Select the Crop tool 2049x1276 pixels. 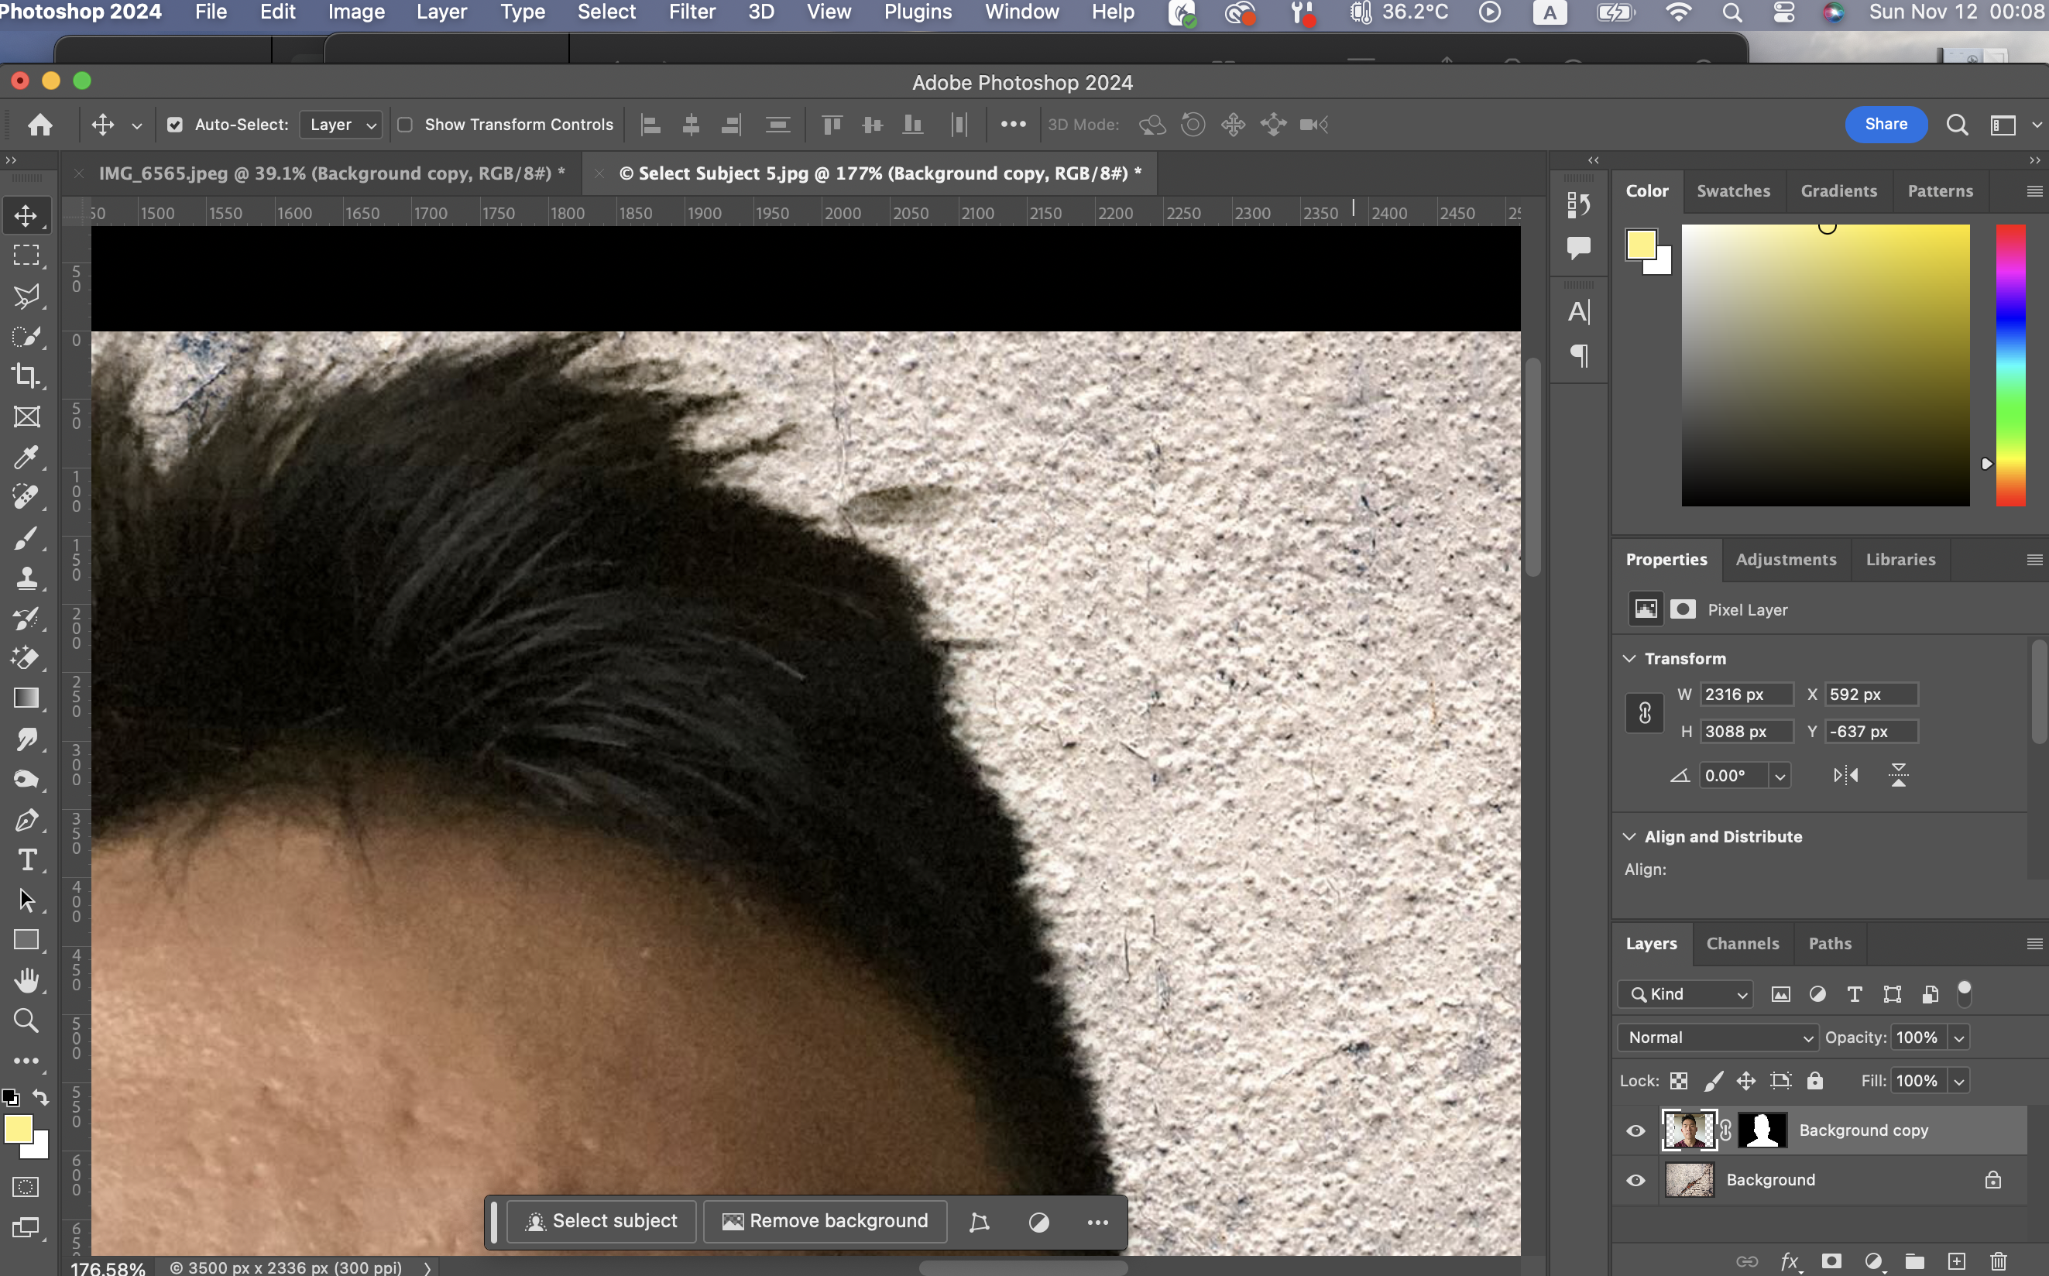click(26, 376)
